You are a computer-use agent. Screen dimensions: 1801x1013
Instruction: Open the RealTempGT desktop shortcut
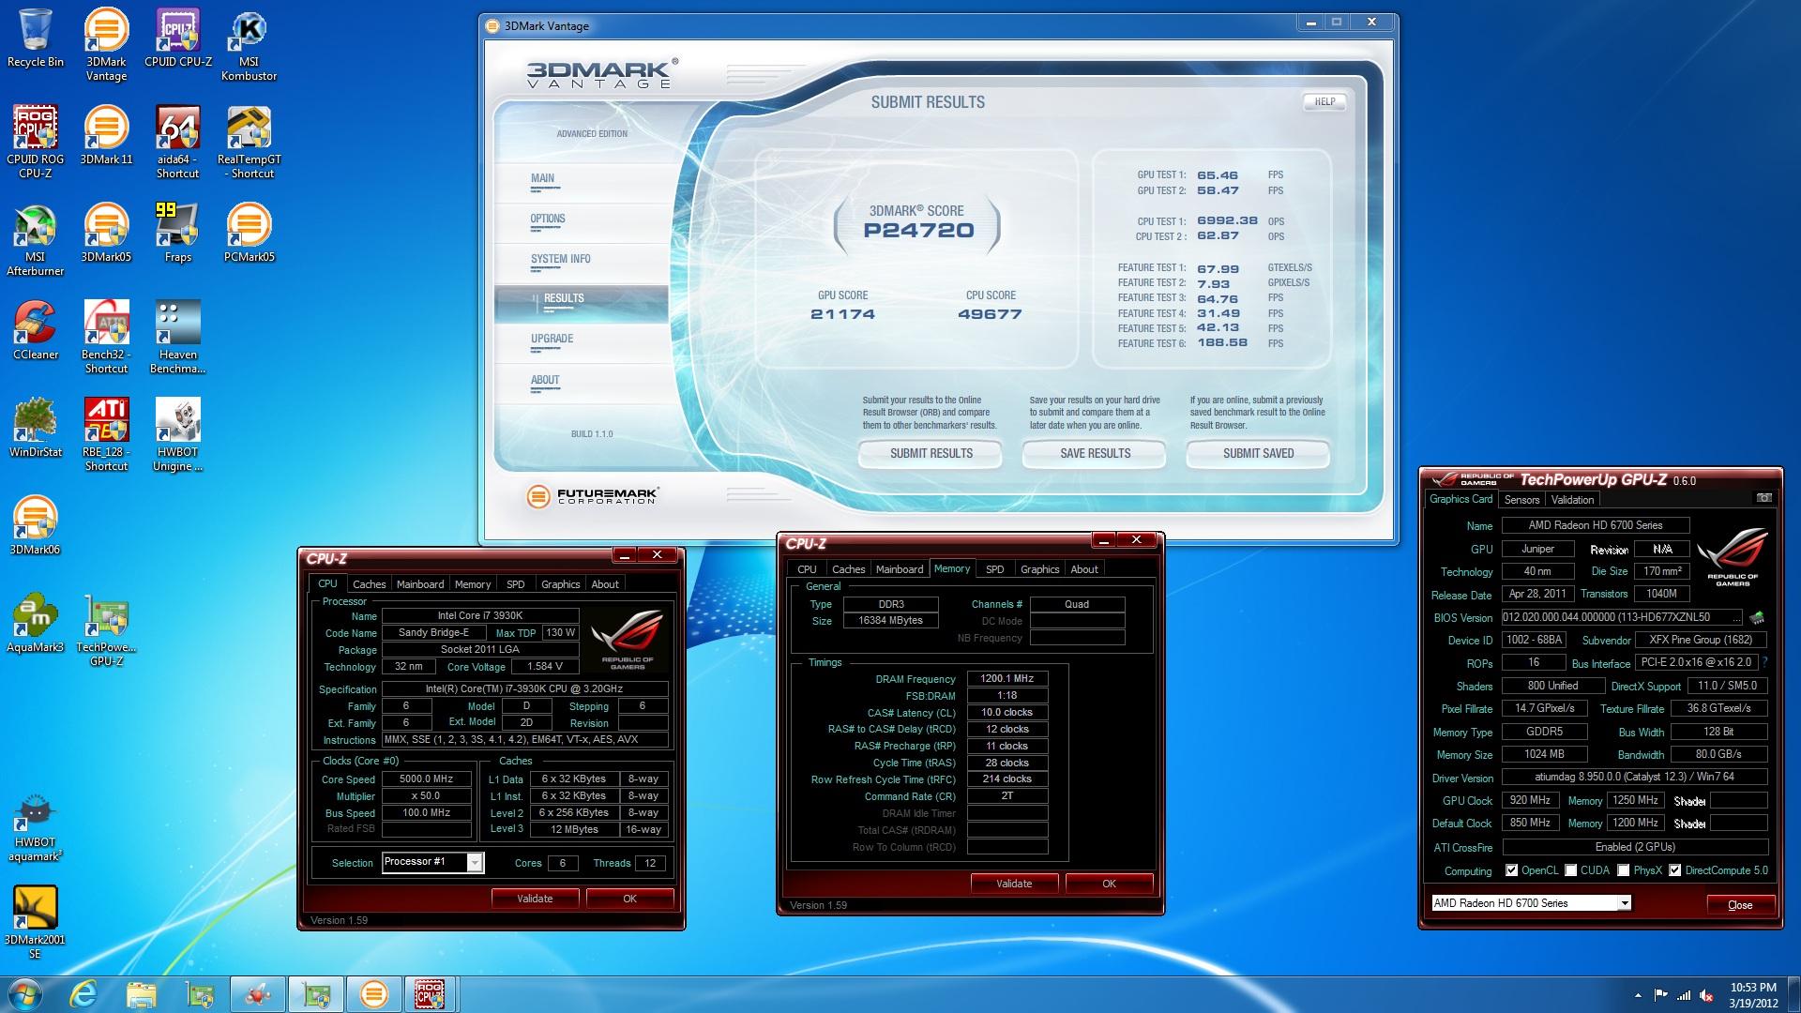point(249,142)
